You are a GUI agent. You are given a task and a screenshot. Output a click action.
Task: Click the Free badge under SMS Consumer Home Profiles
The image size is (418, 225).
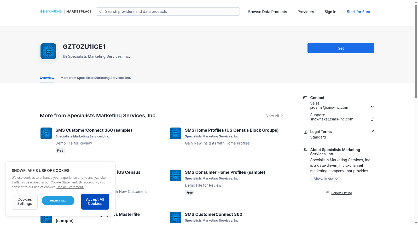[x=190, y=193]
